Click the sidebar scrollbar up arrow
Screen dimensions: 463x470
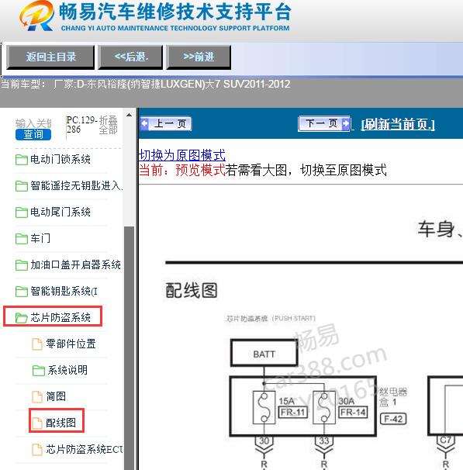(130, 115)
